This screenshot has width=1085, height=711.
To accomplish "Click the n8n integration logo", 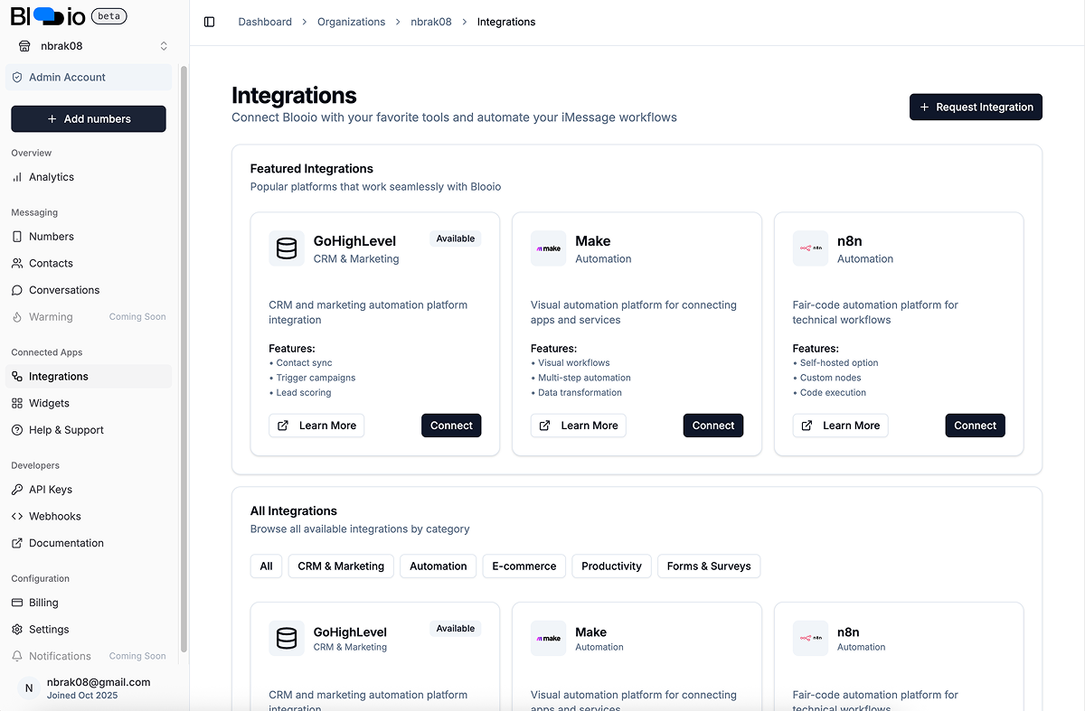I will click(810, 248).
